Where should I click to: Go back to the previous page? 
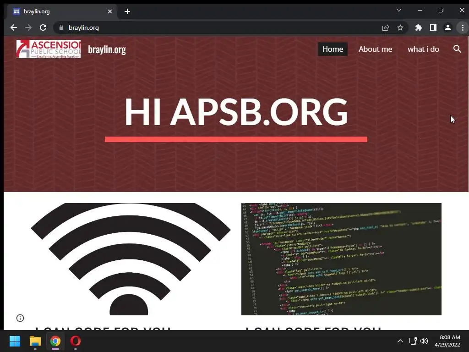[14, 27]
